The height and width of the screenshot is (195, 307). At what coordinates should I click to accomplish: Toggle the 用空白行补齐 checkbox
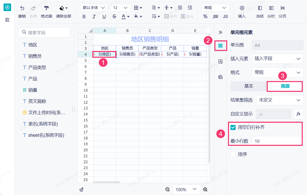233,127
